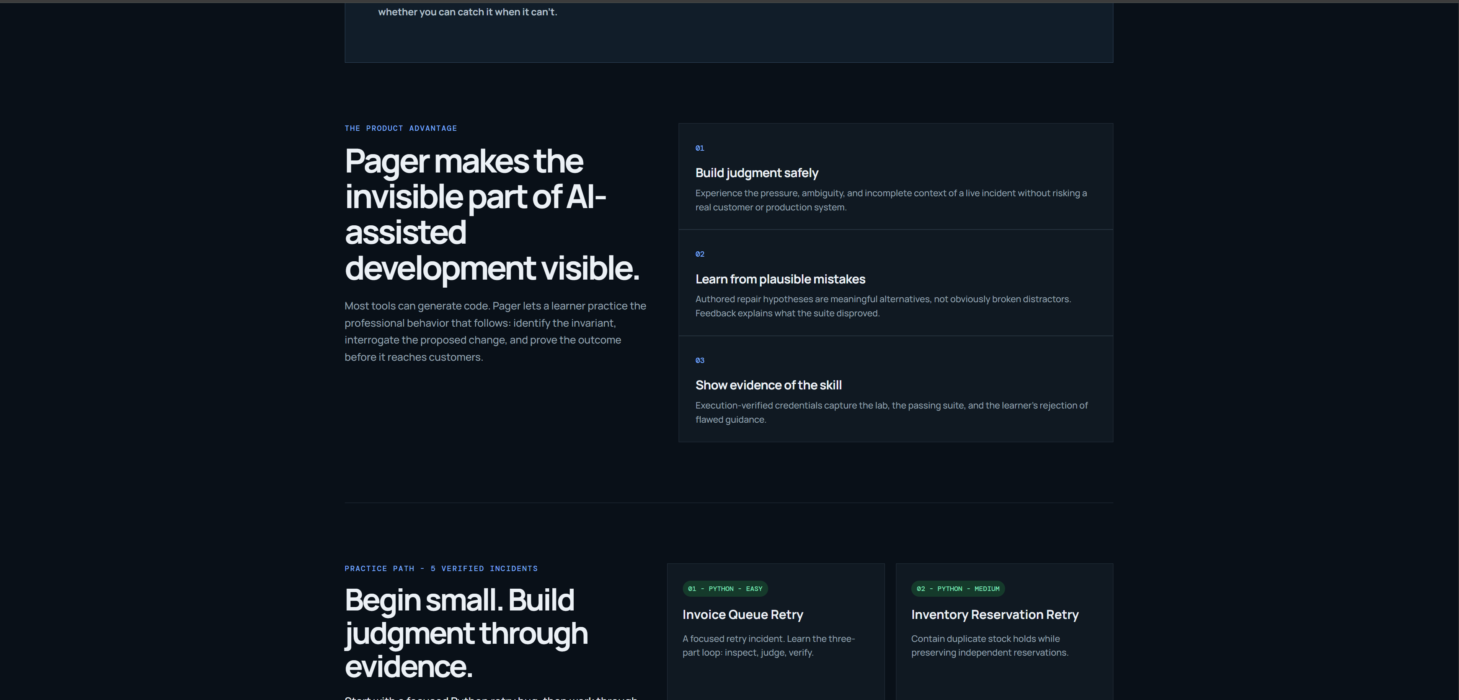Click the '03' number above Show evidence of the skill
The image size is (1459, 700).
(700, 360)
